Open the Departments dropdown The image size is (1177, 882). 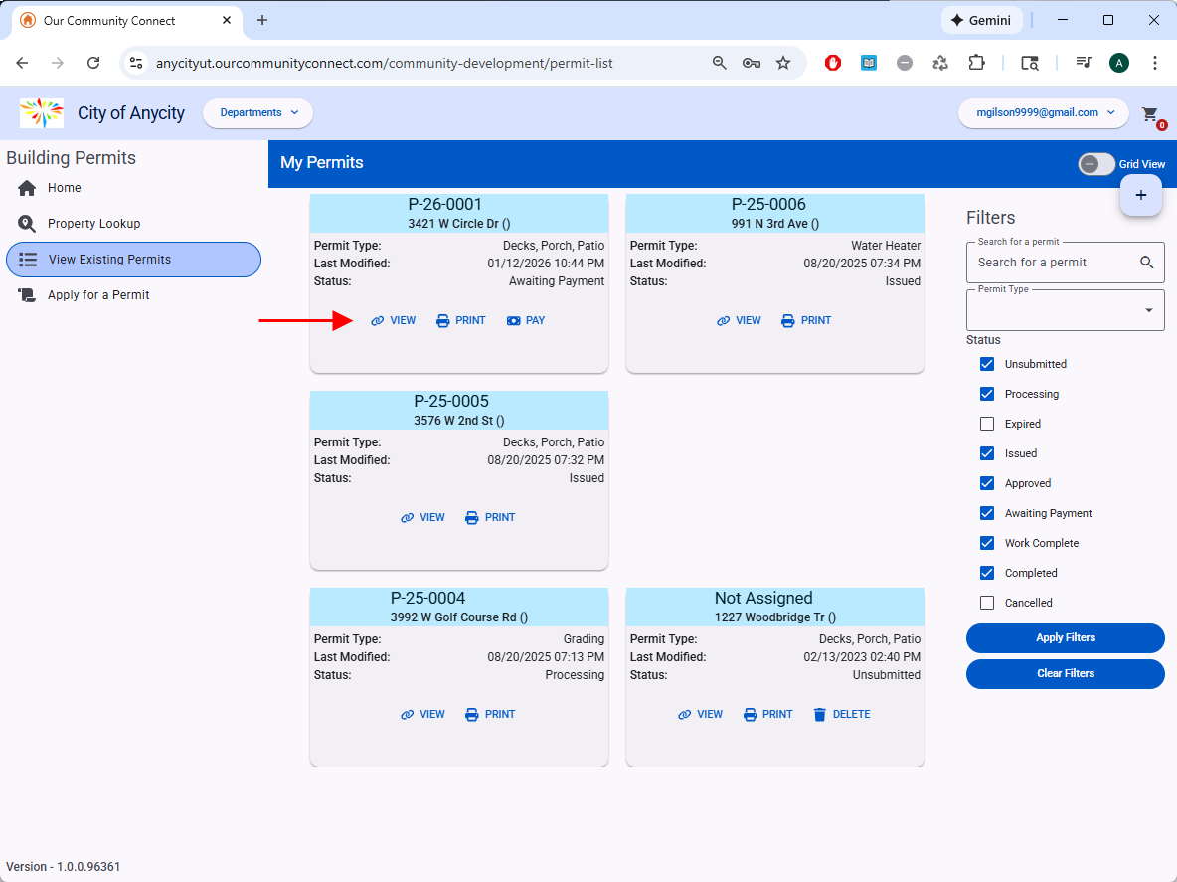click(257, 113)
